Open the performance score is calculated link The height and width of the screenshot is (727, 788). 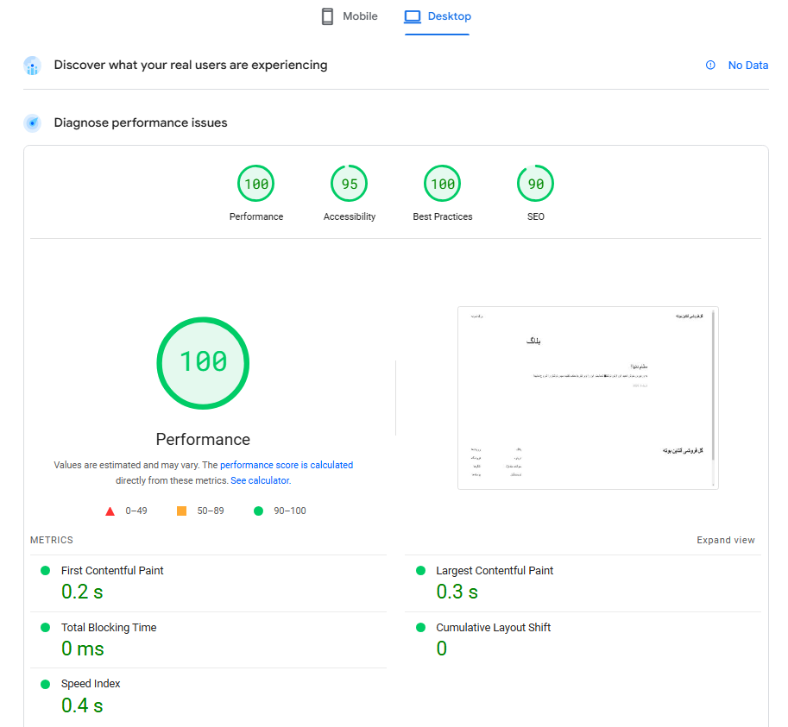tap(287, 465)
